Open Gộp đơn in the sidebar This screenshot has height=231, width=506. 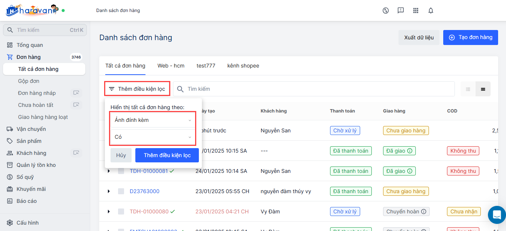pyautogui.click(x=29, y=81)
